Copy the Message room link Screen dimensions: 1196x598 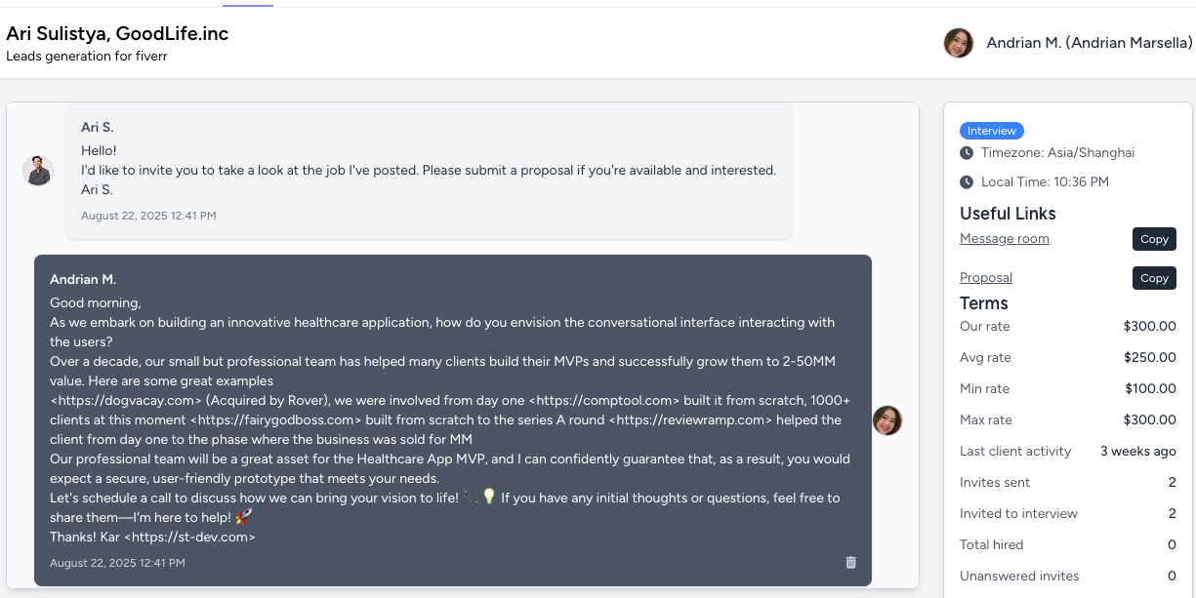coord(1154,239)
